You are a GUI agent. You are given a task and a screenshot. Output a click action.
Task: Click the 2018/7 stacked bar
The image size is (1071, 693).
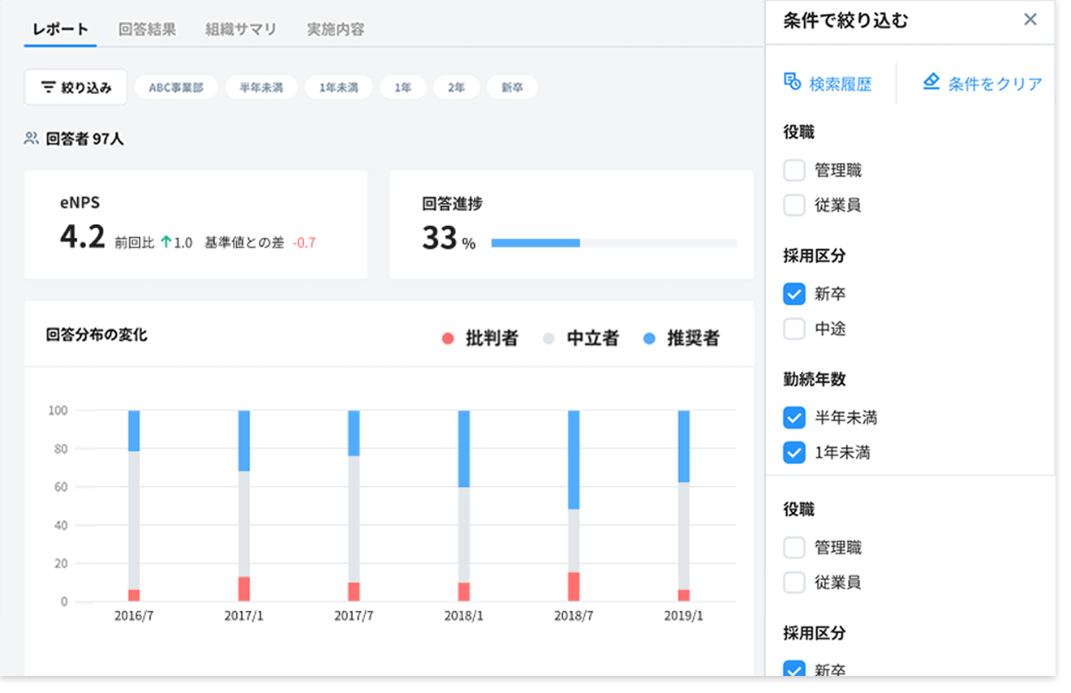574,503
